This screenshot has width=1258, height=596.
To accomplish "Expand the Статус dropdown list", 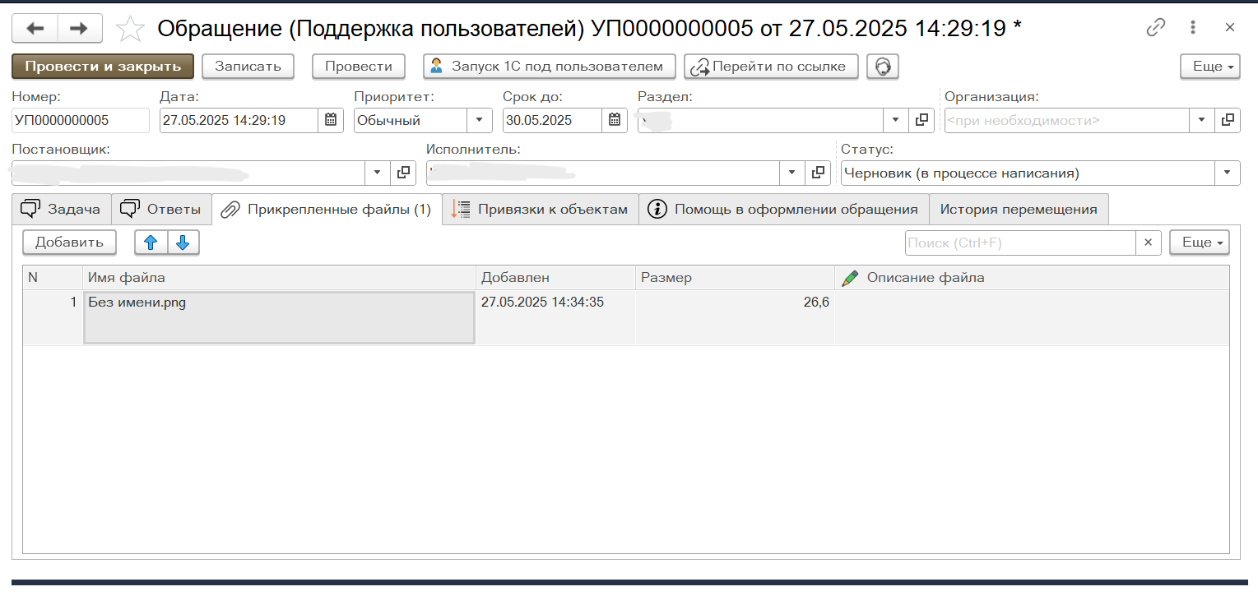I will pyautogui.click(x=1228, y=173).
